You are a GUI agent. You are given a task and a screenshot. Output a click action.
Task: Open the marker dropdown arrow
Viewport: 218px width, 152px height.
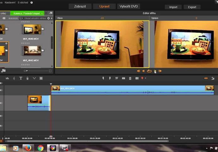pos(146,78)
